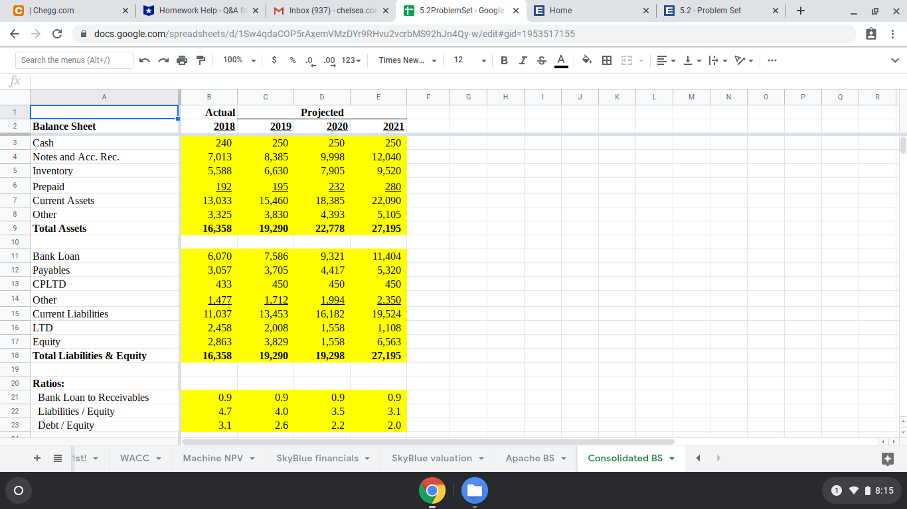Select the Total Assets label cell
The width and height of the screenshot is (907, 509).
pyautogui.click(x=104, y=228)
